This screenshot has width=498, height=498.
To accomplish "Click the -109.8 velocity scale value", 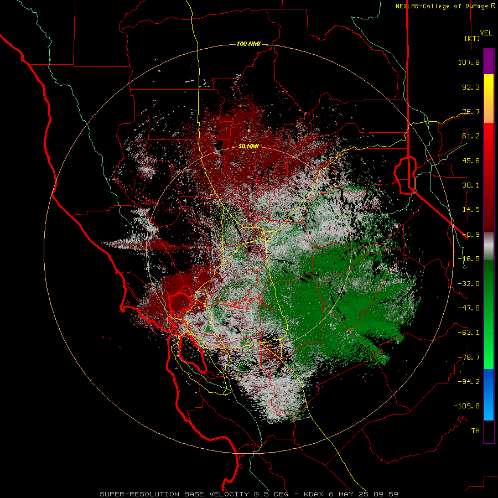I will 466,406.
